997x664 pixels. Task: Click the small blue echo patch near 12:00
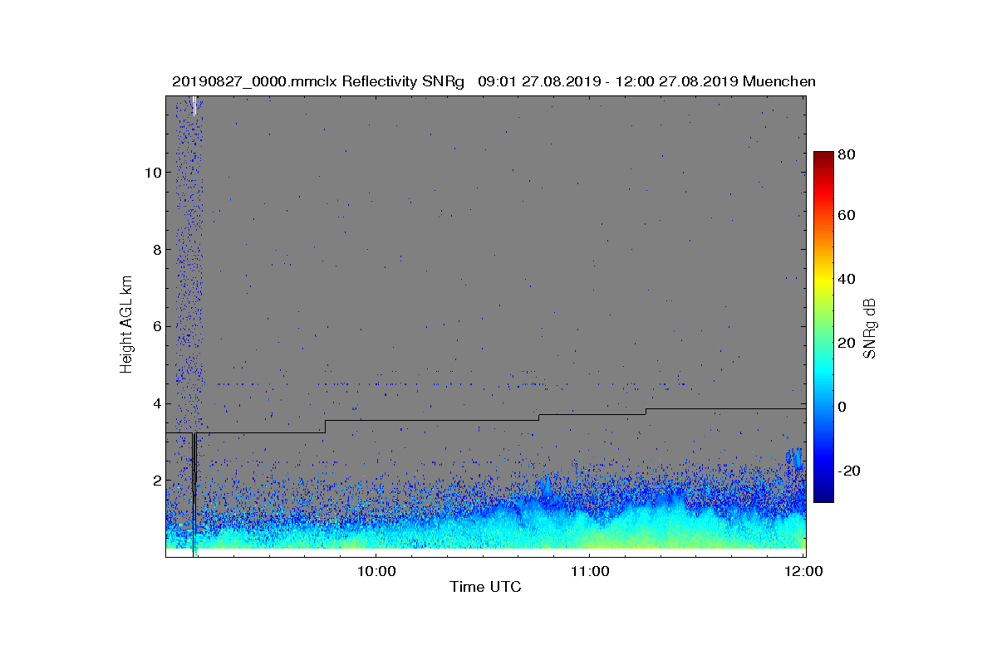795,458
